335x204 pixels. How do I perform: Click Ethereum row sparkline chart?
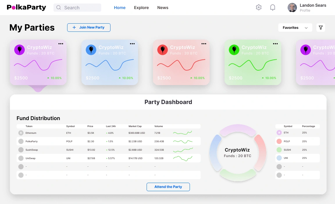(x=183, y=133)
